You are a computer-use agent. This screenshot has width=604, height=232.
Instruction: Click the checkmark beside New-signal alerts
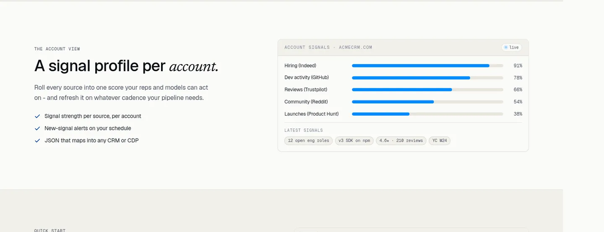[x=37, y=129]
